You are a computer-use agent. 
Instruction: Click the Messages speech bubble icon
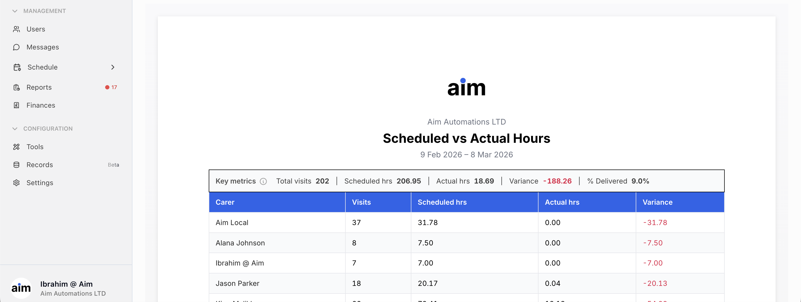[16, 47]
